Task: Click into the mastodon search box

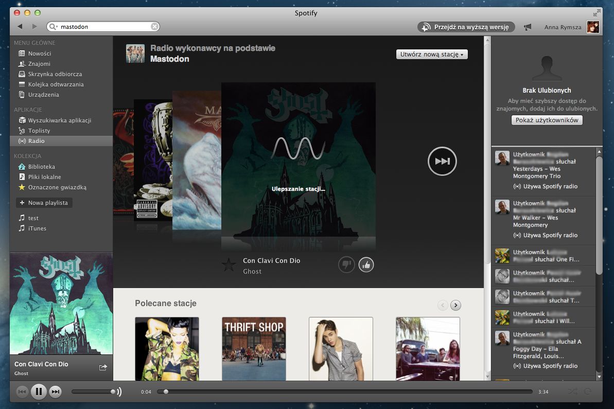Action: click(104, 27)
